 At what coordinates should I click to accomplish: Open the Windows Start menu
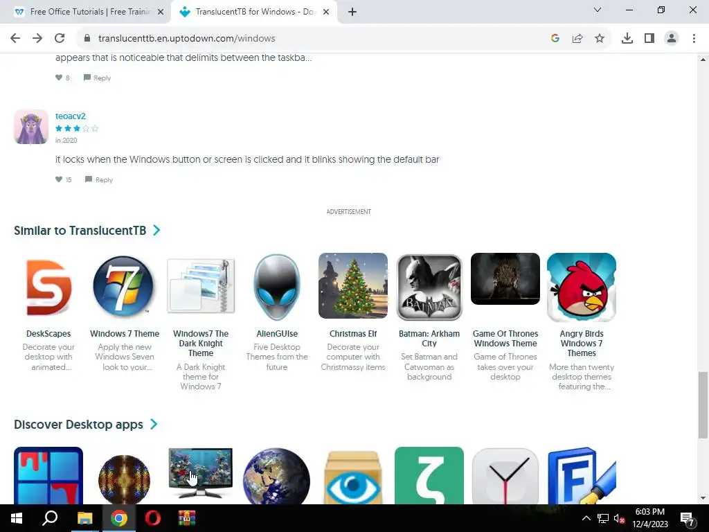click(17, 518)
